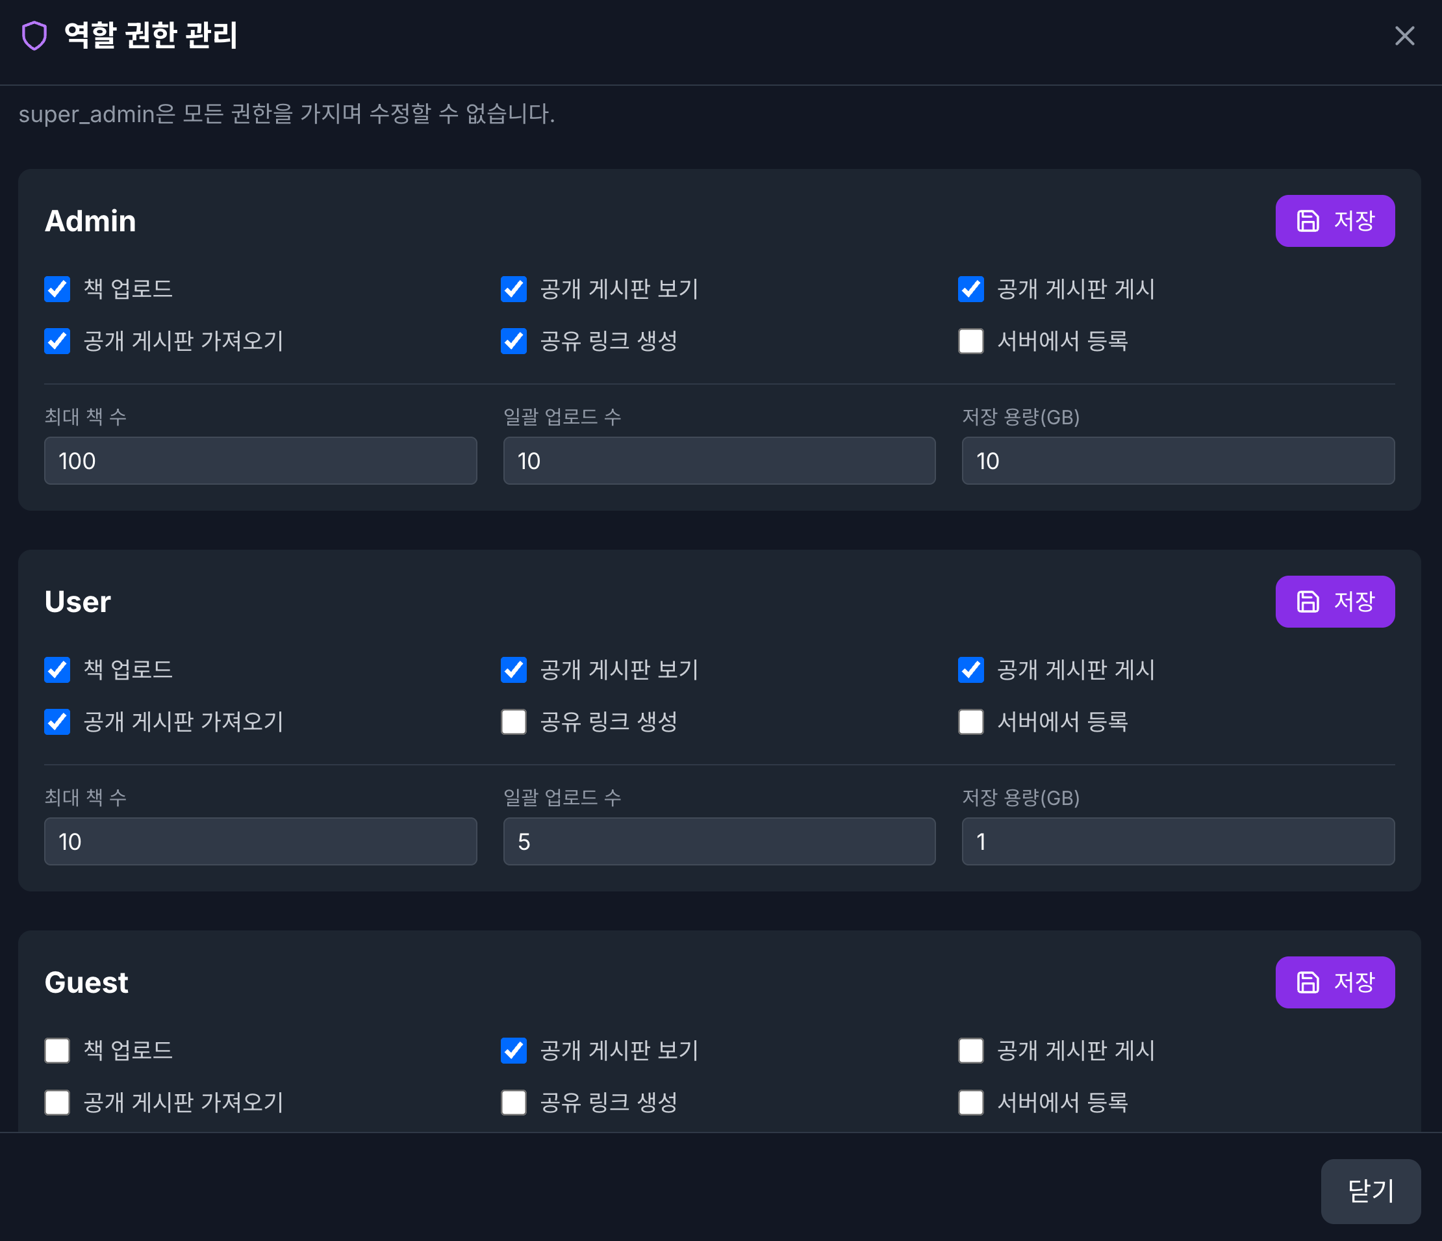Enable 서버에서 등록 for Guest
Image resolution: width=1442 pixels, height=1241 pixels.
(x=970, y=1103)
